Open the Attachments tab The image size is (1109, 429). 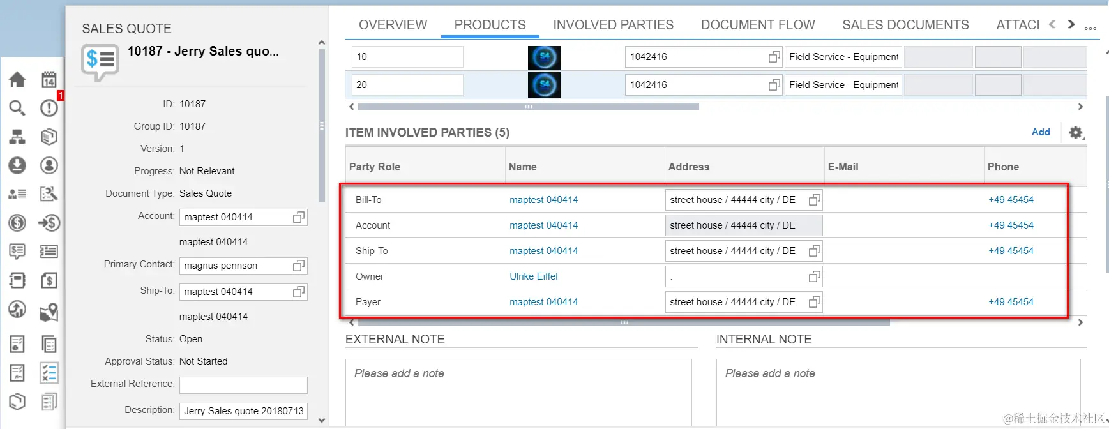(1018, 25)
